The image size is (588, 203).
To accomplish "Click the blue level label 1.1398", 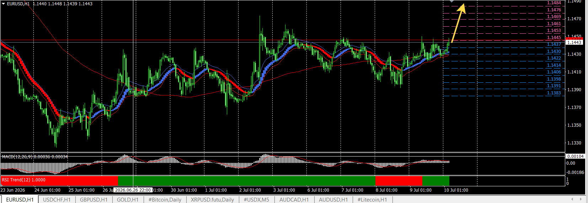I will (554, 79).
